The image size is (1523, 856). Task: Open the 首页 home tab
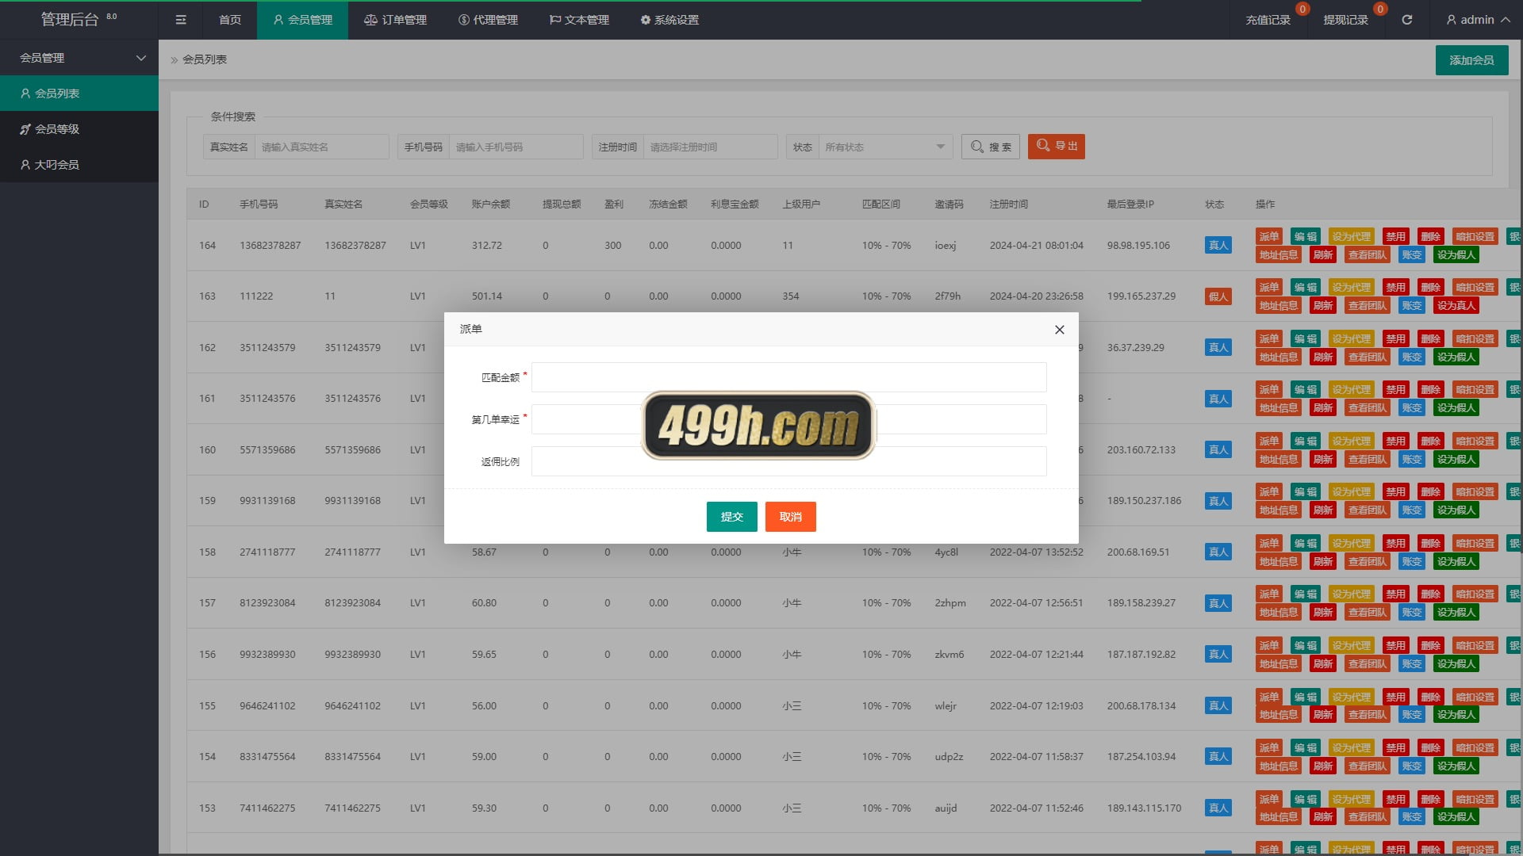(x=230, y=20)
